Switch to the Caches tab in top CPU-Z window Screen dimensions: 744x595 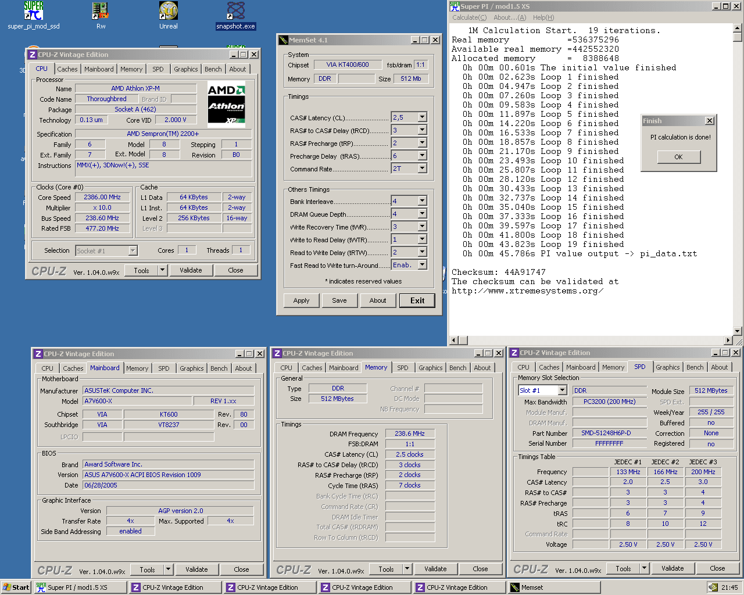coord(67,69)
